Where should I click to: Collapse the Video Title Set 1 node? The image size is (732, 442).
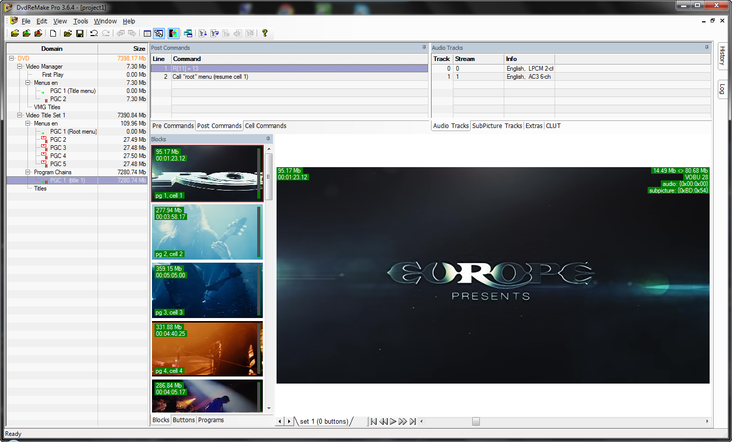20,115
